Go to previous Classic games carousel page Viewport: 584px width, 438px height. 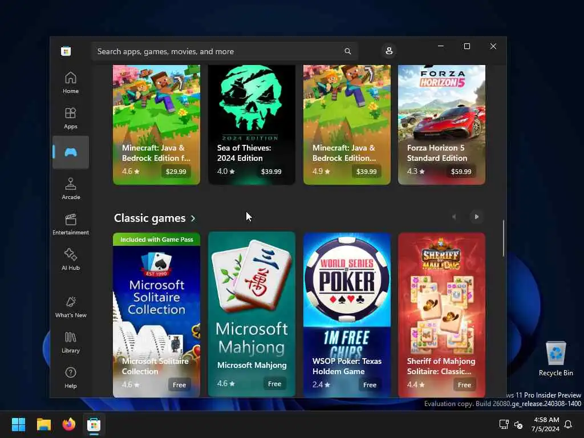tap(453, 217)
